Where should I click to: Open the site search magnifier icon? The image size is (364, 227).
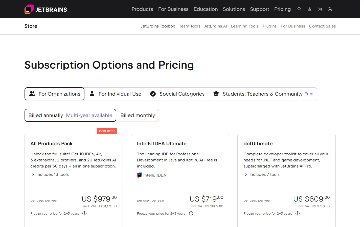(299, 9)
